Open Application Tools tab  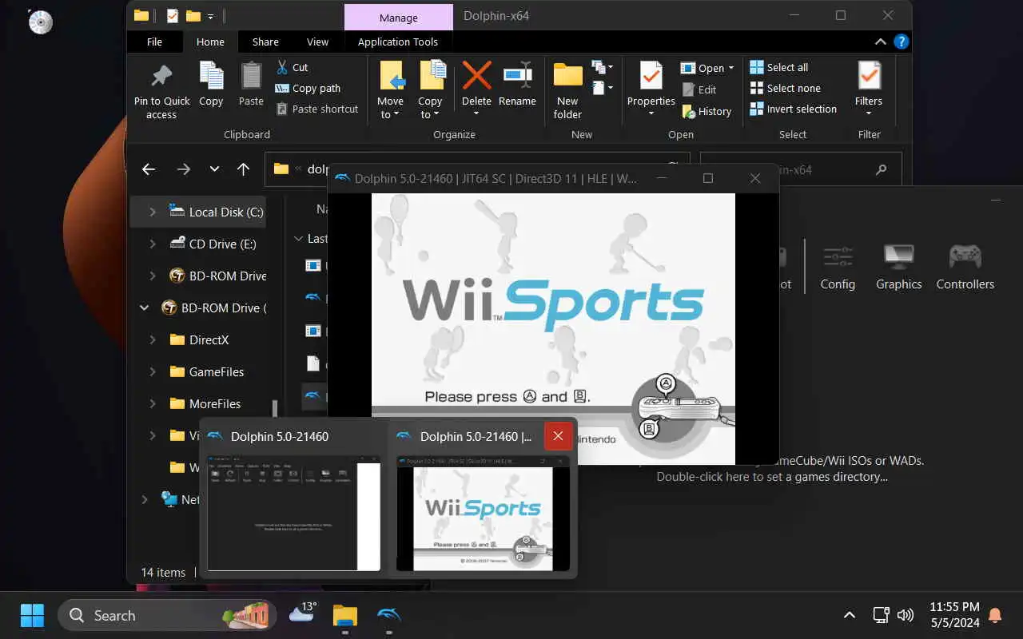(397, 42)
